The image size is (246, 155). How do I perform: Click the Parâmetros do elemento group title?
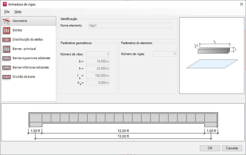137,43
